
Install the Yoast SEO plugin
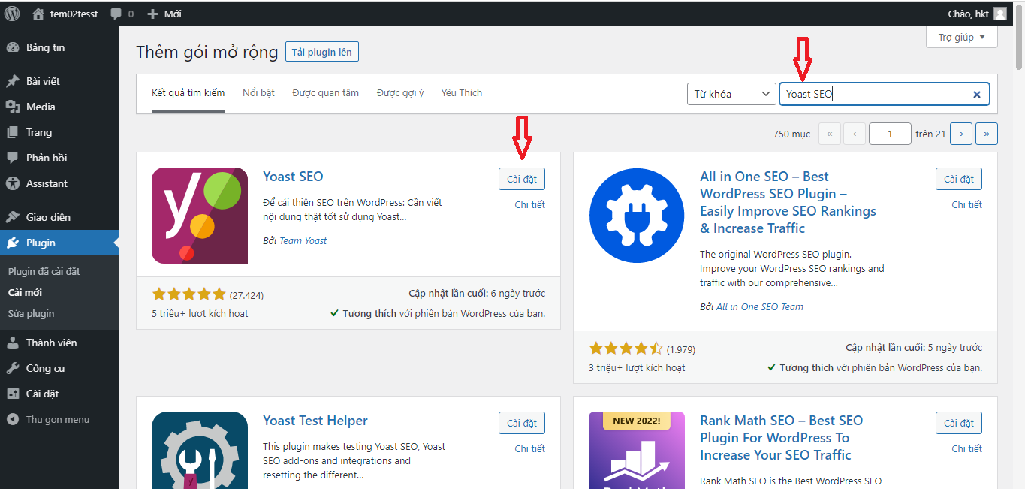click(521, 179)
